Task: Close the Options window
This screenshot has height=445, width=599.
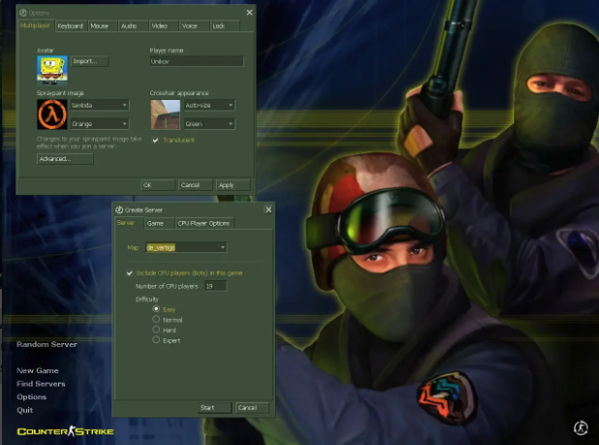Action: [249, 13]
